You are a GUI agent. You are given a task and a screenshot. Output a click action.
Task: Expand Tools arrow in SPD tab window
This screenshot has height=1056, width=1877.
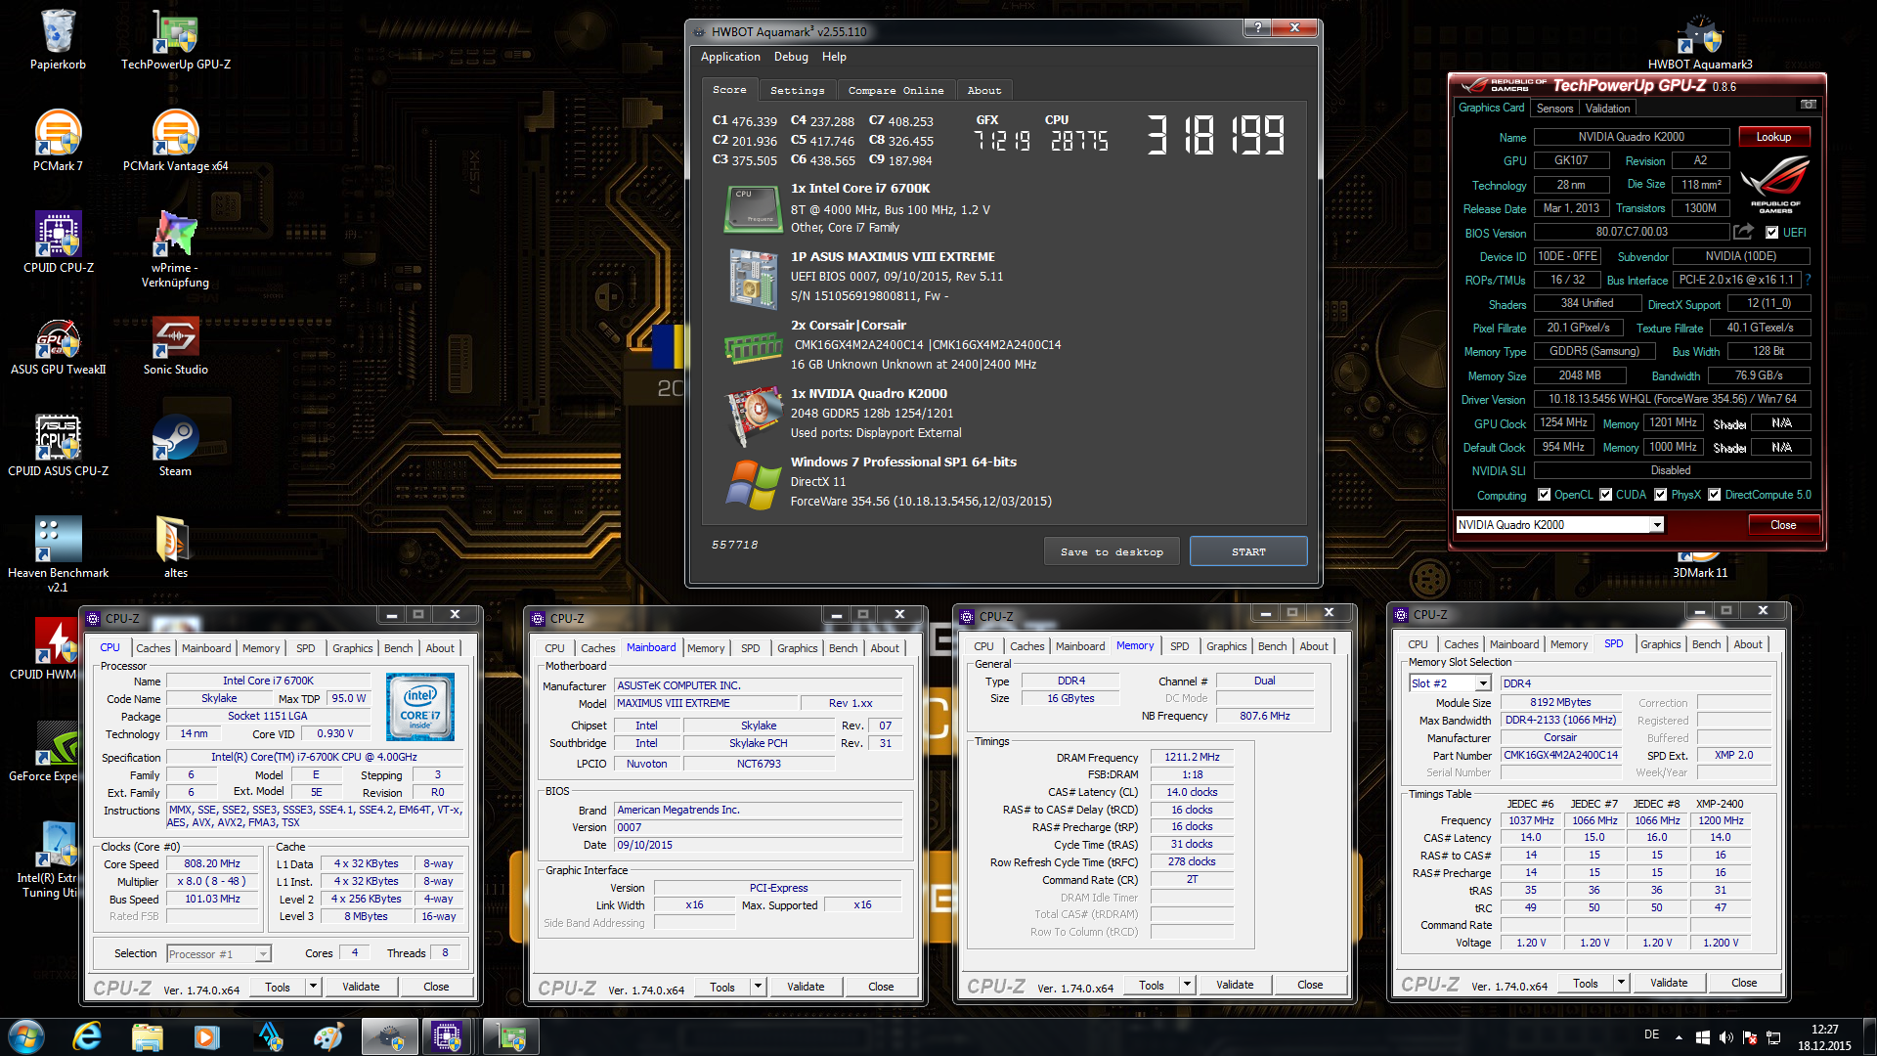(x=1622, y=983)
